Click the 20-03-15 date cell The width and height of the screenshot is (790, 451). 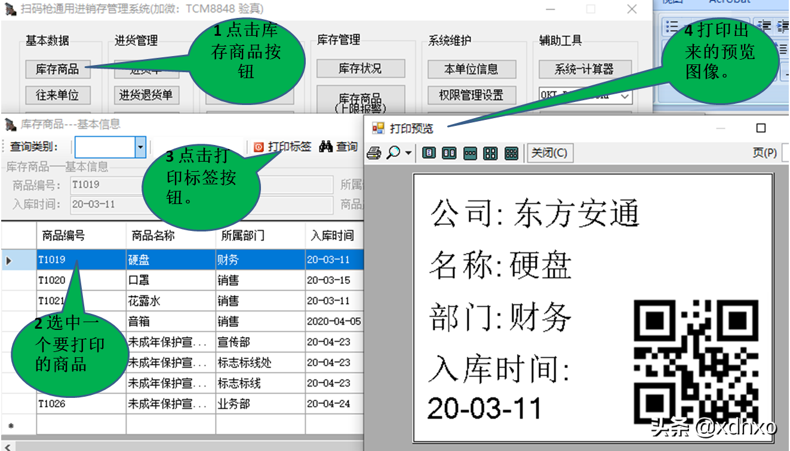[x=334, y=280]
